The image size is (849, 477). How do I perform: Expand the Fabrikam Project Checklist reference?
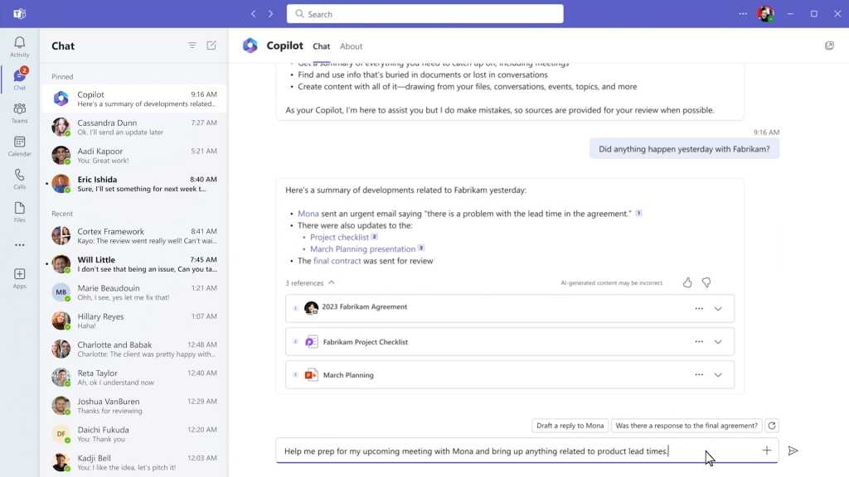point(718,342)
